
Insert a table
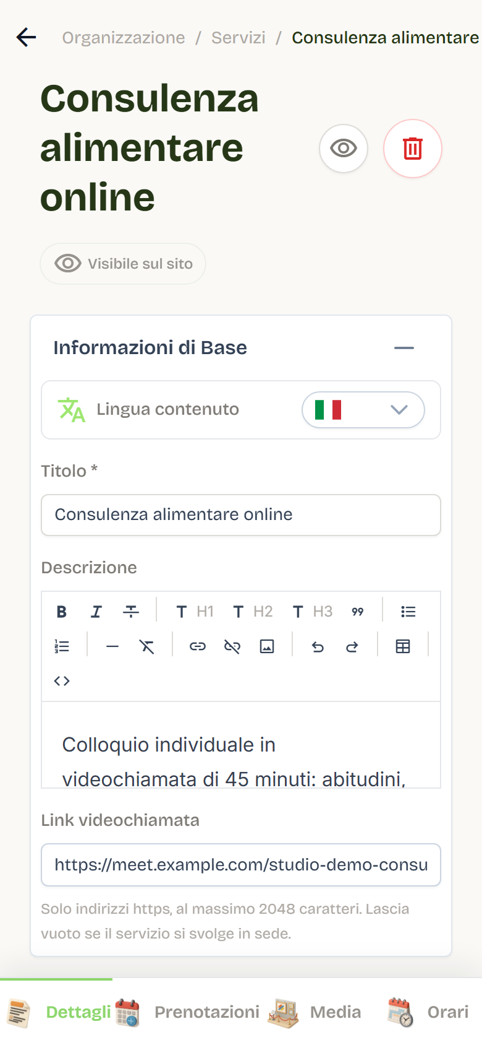point(403,646)
